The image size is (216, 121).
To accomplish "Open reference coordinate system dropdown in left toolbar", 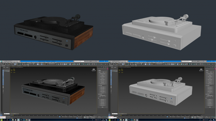I will [x=31, y=64].
